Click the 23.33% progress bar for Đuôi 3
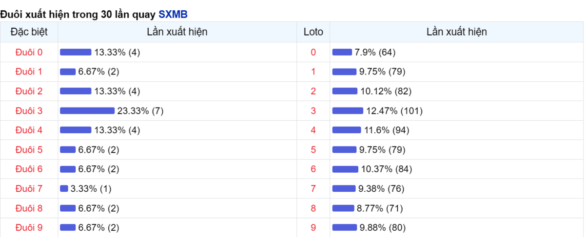Viewport: 585px width, 237px height. pos(87,110)
